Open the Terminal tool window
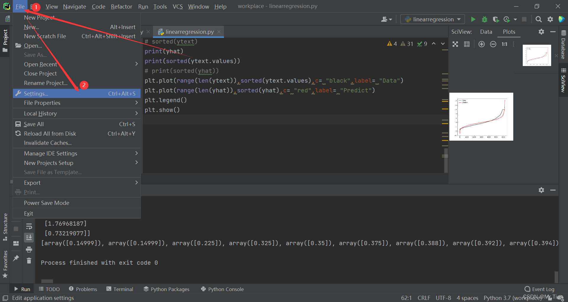The height and width of the screenshot is (302, 568). coord(120,289)
